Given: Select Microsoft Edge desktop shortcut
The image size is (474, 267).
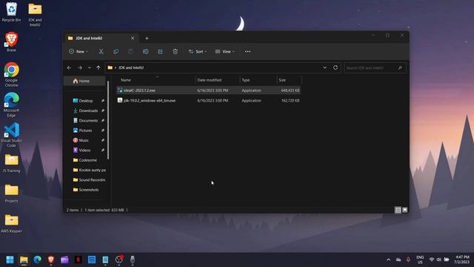Looking at the screenshot, I should 12,105.
